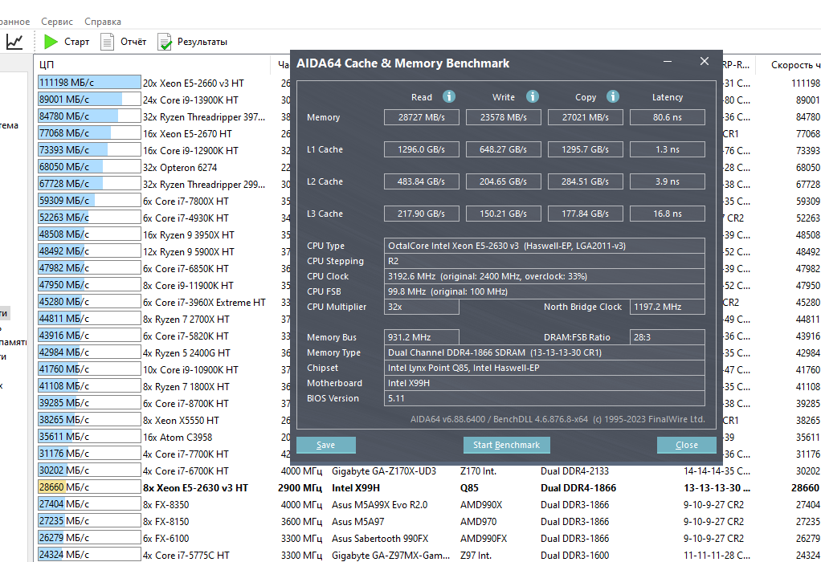
Task: Click the highlighted 28660 МБ/с result bar
Action: pos(89,487)
